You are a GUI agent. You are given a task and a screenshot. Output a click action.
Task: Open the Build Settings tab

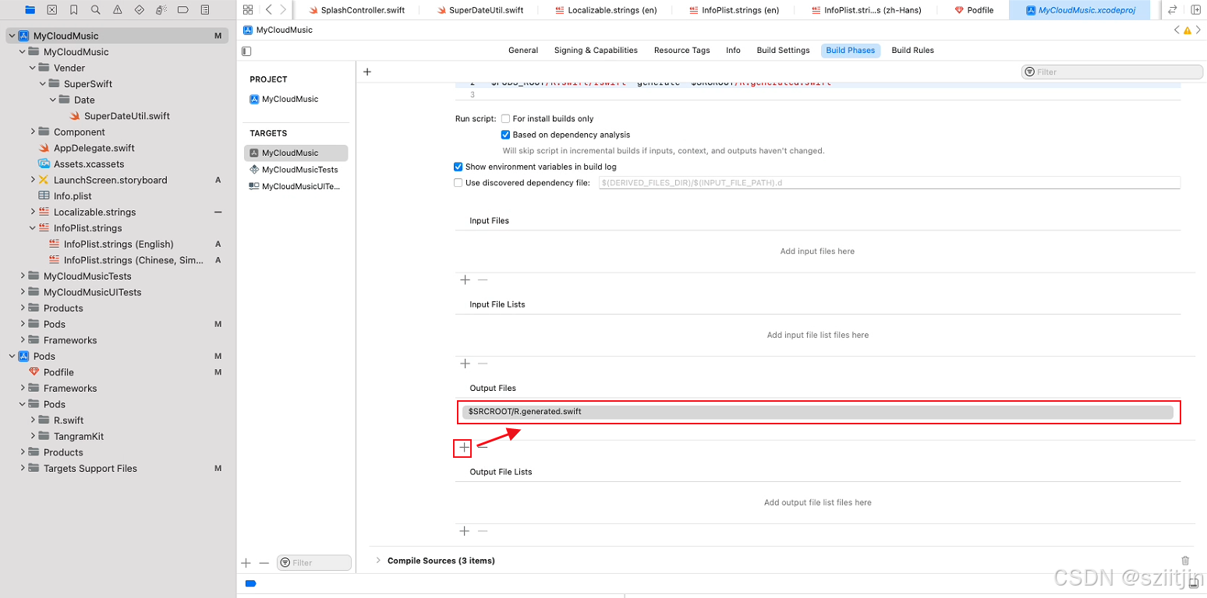(x=783, y=51)
